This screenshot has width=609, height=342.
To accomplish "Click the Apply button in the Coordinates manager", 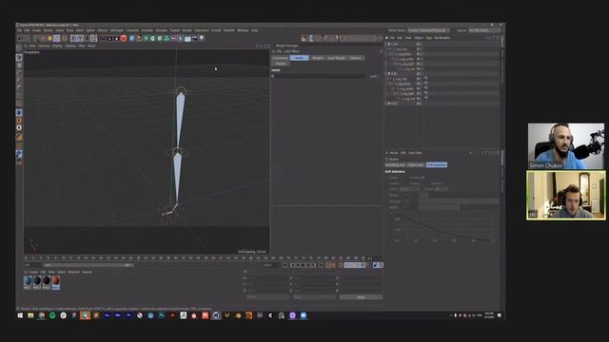I will coord(361,297).
